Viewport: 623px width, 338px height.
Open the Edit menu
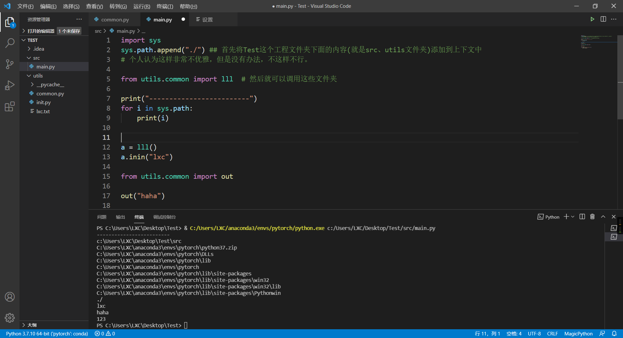[48, 6]
